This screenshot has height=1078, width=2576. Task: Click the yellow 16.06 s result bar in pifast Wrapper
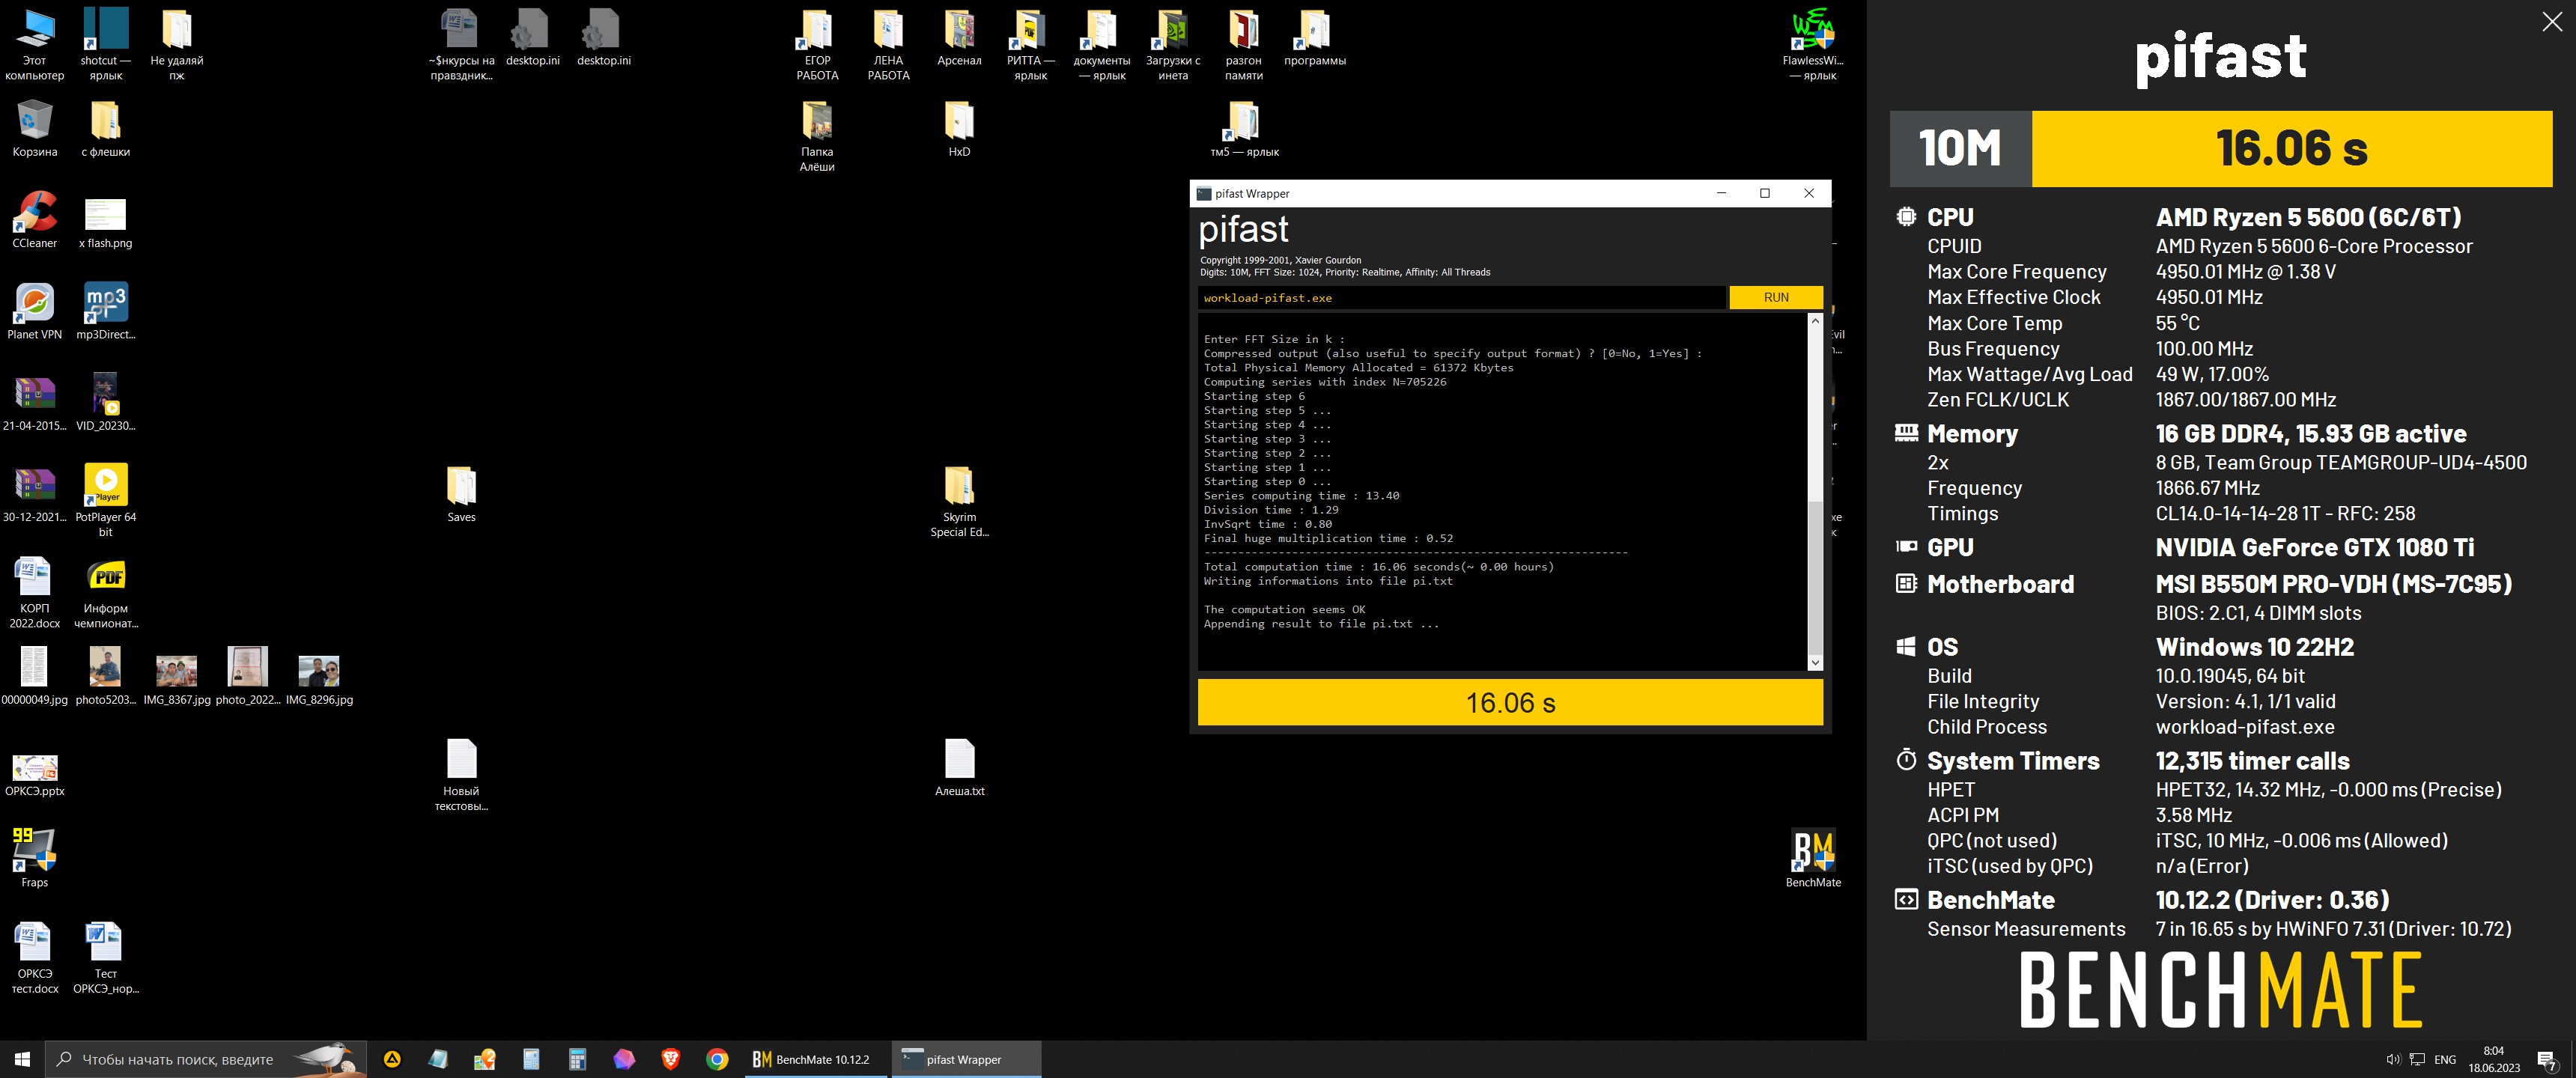click(1510, 702)
